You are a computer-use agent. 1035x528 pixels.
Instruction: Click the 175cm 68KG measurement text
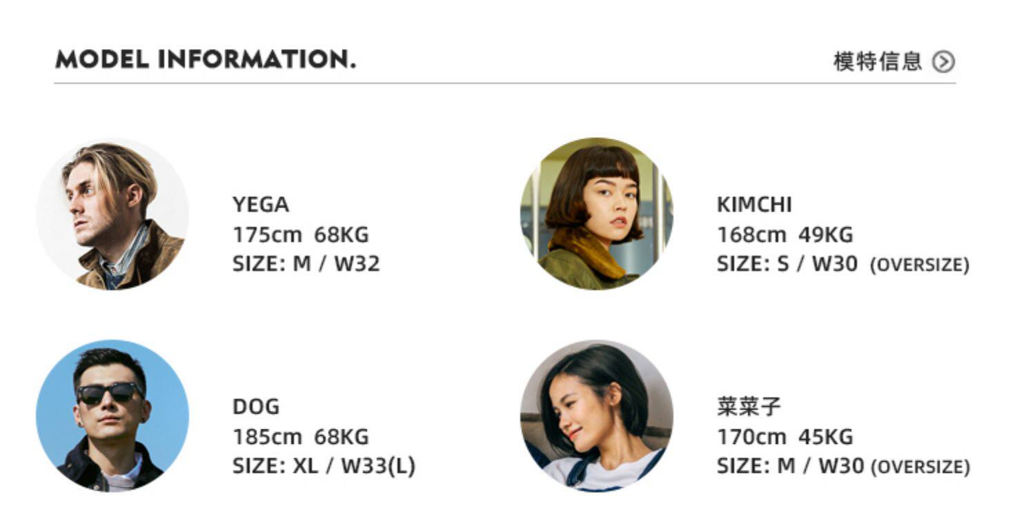[x=300, y=235]
